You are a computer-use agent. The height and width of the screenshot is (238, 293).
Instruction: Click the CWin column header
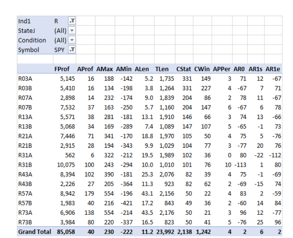(x=202, y=69)
